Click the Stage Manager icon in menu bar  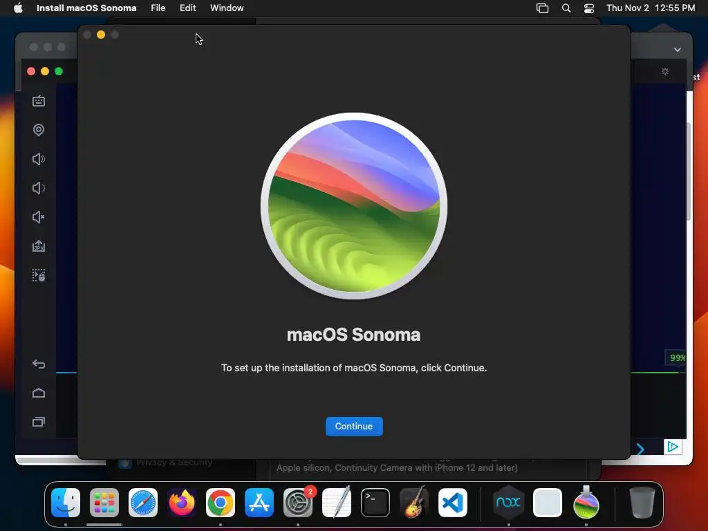[542, 8]
